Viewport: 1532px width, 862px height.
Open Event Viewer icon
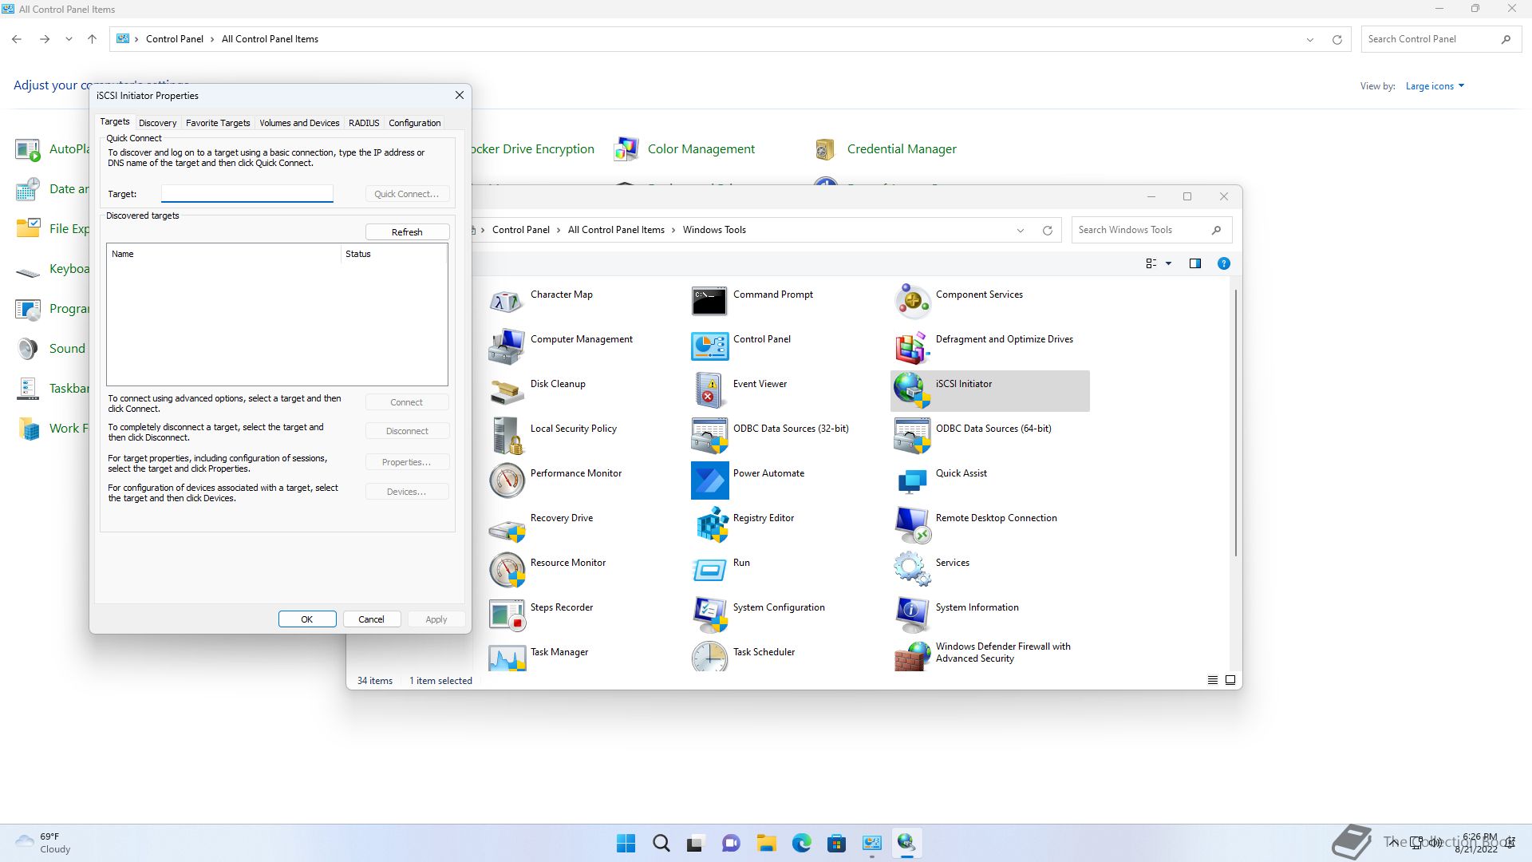tap(709, 391)
